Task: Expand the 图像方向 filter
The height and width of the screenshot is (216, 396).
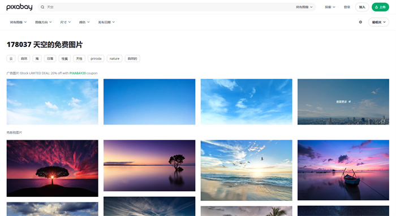Action: click(44, 22)
